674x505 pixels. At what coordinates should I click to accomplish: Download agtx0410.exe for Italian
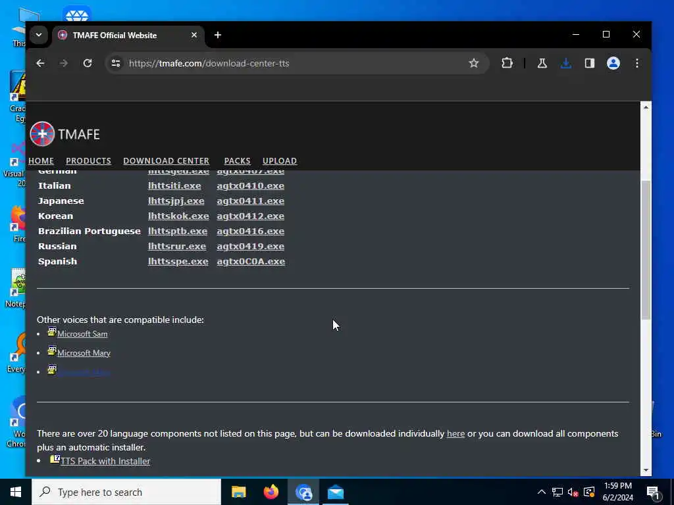[x=251, y=185]
